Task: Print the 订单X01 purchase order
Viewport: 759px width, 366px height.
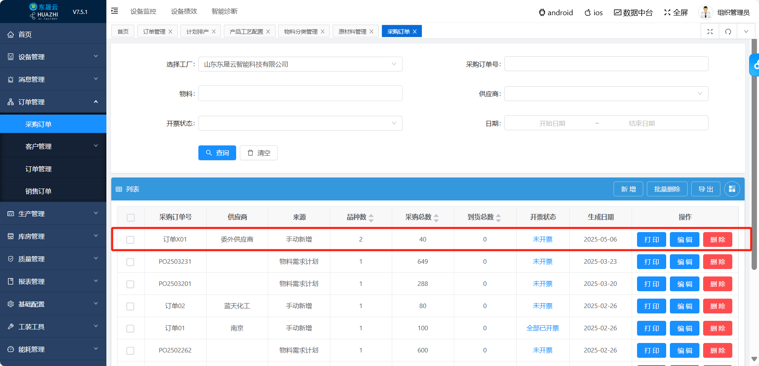Action: (x=651, y=239)
